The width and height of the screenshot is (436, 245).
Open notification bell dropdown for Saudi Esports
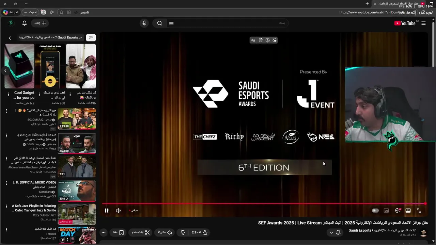(335, 232)
